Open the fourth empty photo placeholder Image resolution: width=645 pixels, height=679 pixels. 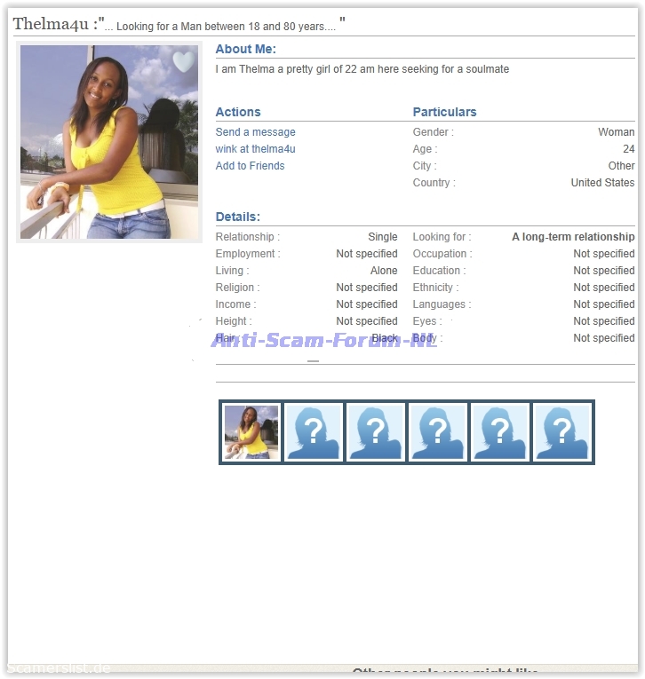click(499, 432)
